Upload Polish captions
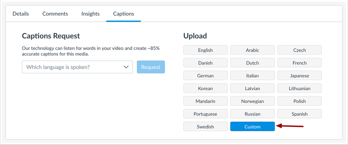Screen dimensions: 348x145 click(x=299, y=101)
